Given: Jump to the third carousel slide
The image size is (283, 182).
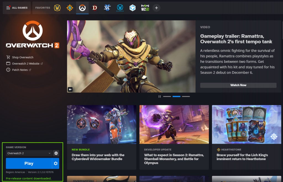Looking at the screenshot, I should click(x=186, y=97).
